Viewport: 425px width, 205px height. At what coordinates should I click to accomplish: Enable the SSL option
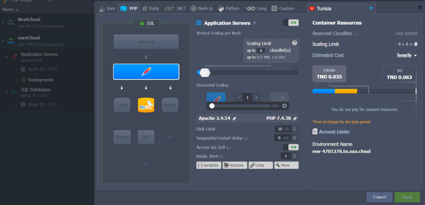point(146,23)
